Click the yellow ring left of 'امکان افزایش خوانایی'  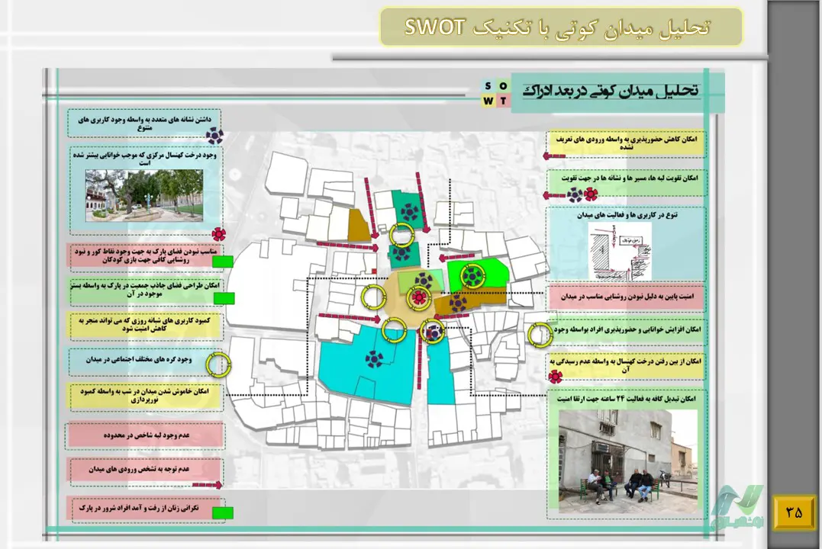click(x=540, y=334)
